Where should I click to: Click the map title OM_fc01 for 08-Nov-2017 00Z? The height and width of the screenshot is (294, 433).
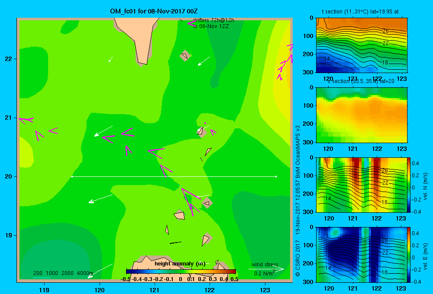[154, 11]
